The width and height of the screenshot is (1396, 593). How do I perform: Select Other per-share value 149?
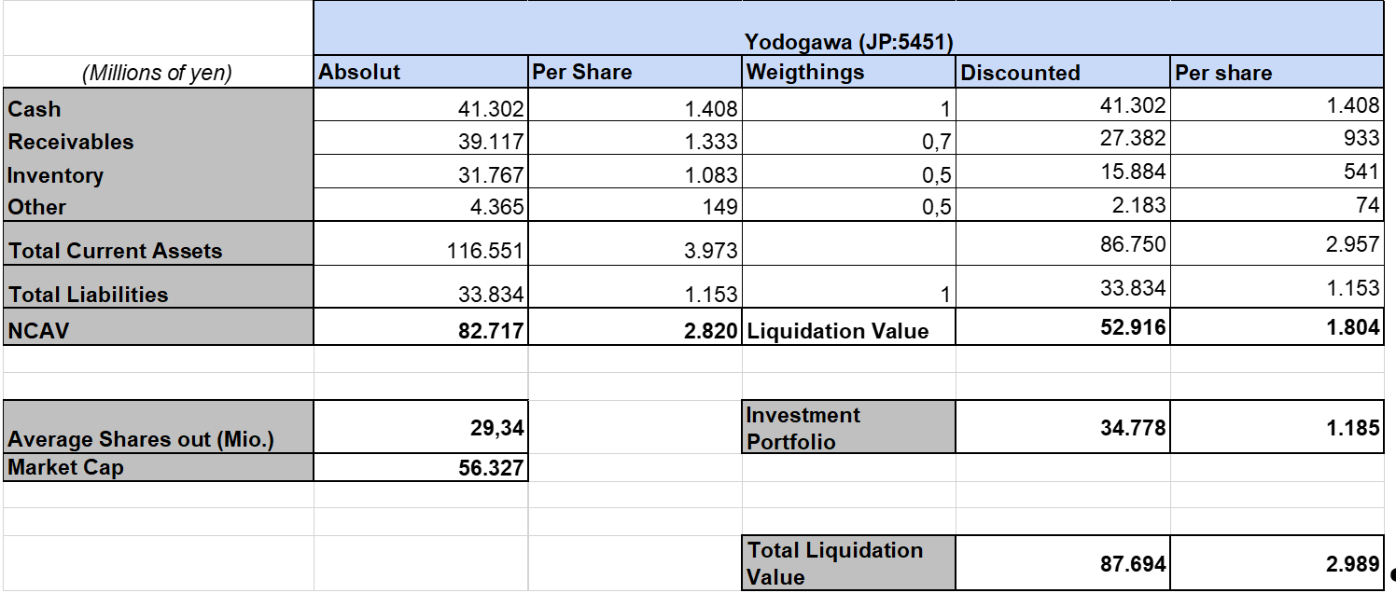click(635, 206)
